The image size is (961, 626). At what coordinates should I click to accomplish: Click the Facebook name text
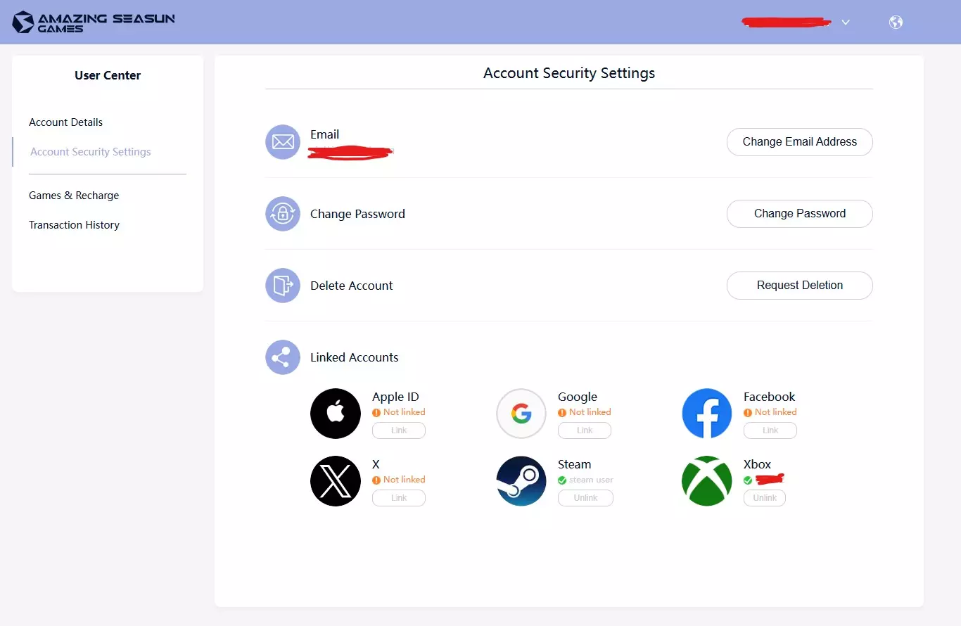[769, 397]
